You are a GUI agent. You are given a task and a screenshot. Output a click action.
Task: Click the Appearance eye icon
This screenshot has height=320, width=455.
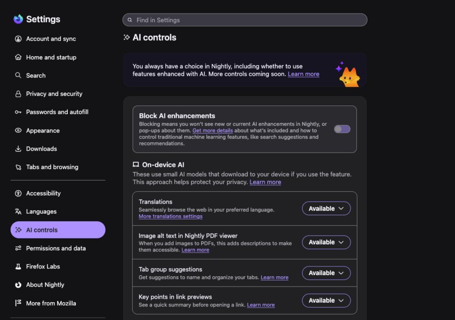[x=18, y=130]
